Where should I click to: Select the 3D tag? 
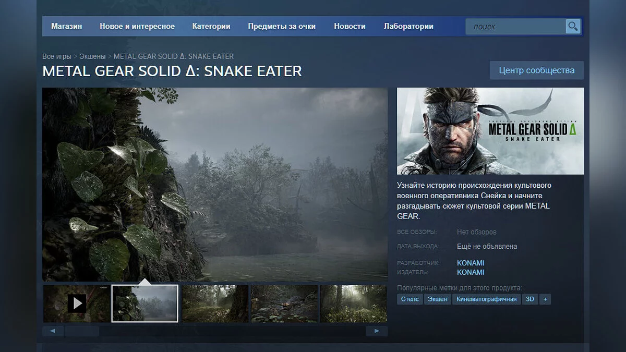pos(530,299)
